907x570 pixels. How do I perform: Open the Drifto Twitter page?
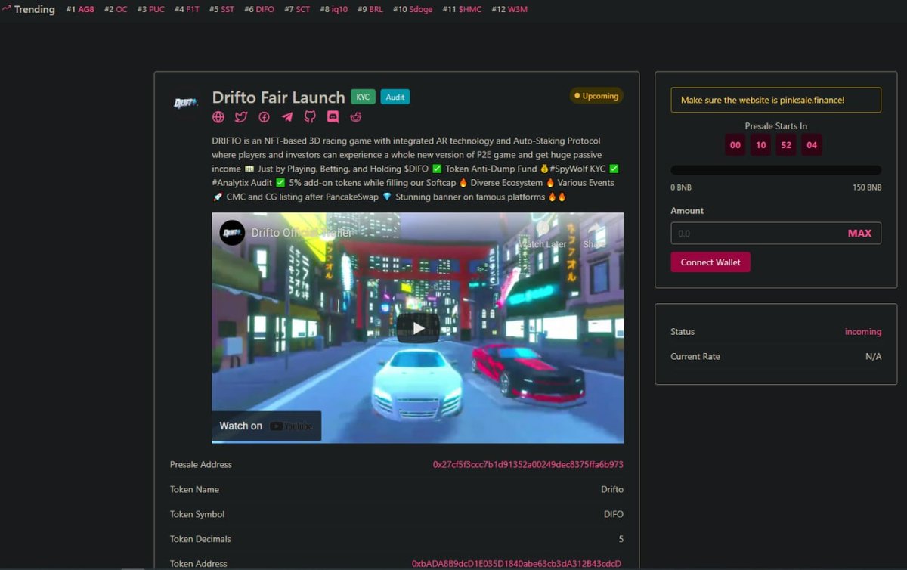coord(240,117)
